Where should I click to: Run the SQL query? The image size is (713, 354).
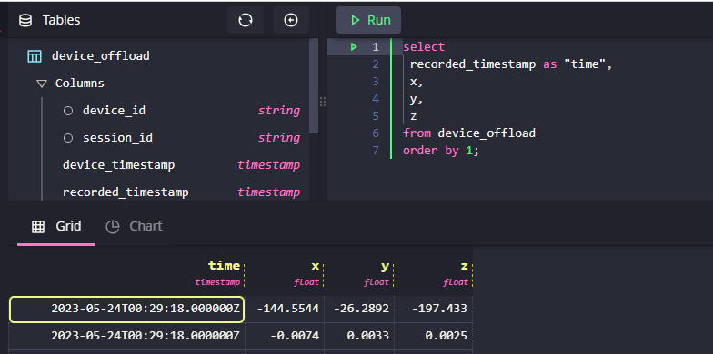click(x=369, y=20)
